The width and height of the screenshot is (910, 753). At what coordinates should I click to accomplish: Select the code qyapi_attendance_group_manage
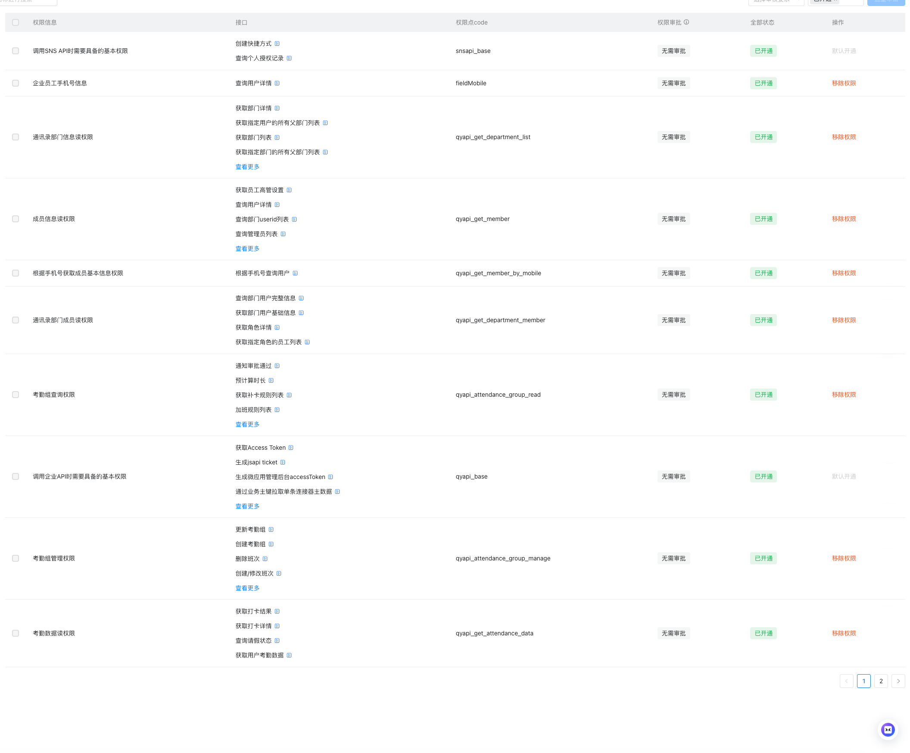point(503,559)
